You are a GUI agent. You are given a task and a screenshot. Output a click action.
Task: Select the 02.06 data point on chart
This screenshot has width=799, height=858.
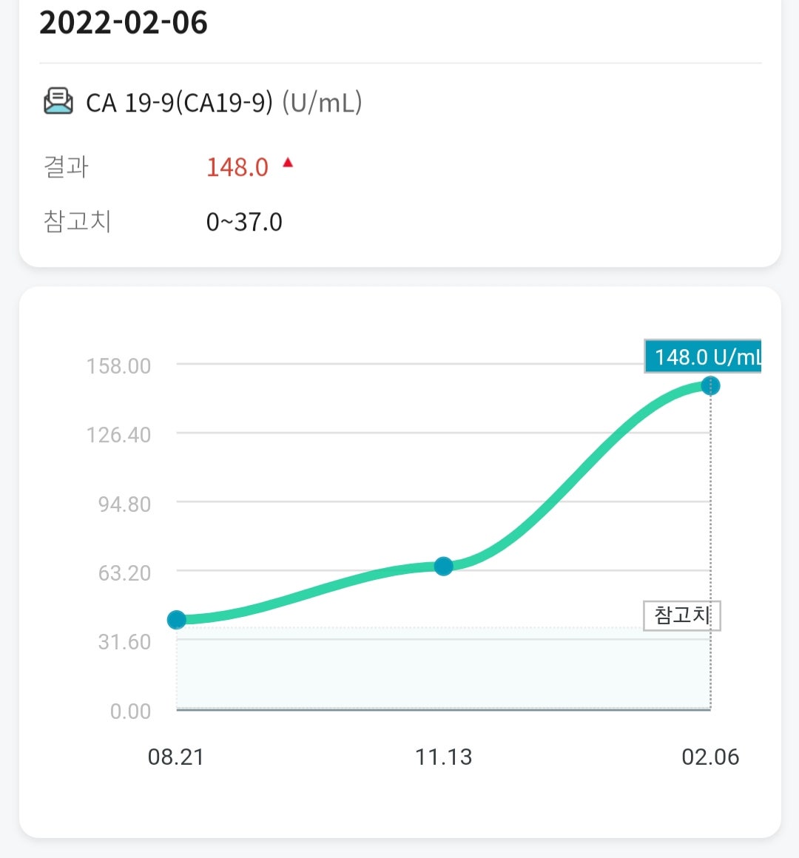click(x=710, y=386)
